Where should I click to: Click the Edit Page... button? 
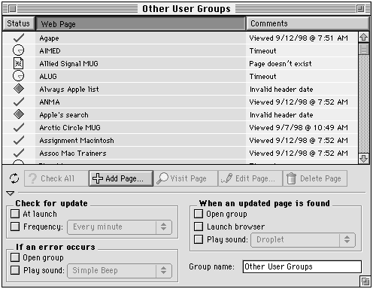[250, 178]
